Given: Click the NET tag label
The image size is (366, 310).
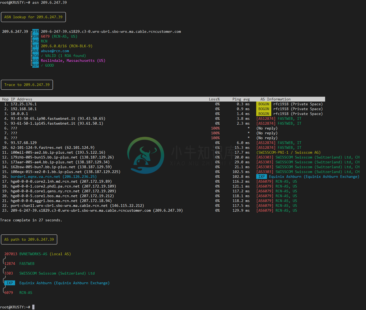Looking at the screenshot, I should (36, 46).
